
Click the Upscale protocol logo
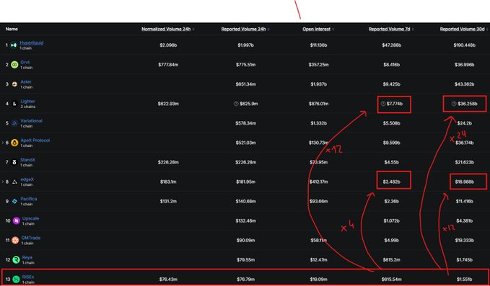point(17,221)
